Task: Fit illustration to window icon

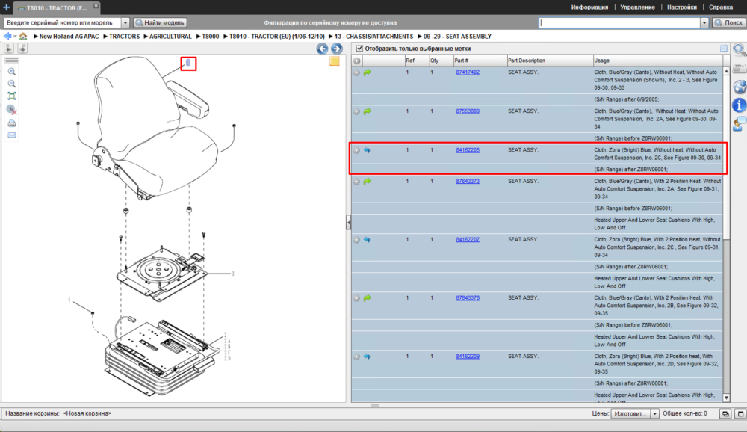Action: click(12, 96)
